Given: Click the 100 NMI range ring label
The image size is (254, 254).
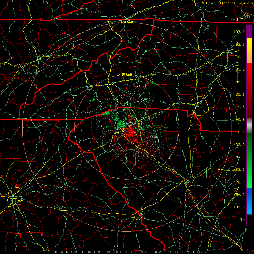Looking at the screenshot, I should click(127, 22).
